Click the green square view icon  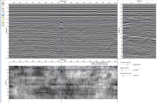pos(3,23)
